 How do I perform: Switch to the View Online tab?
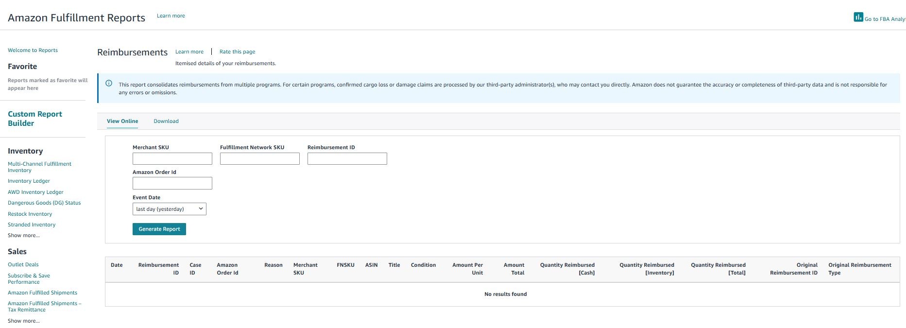122,121
